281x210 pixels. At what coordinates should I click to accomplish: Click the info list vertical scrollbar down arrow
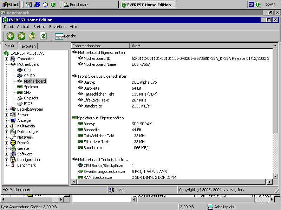pyautogui.click(x=275, y=177)
